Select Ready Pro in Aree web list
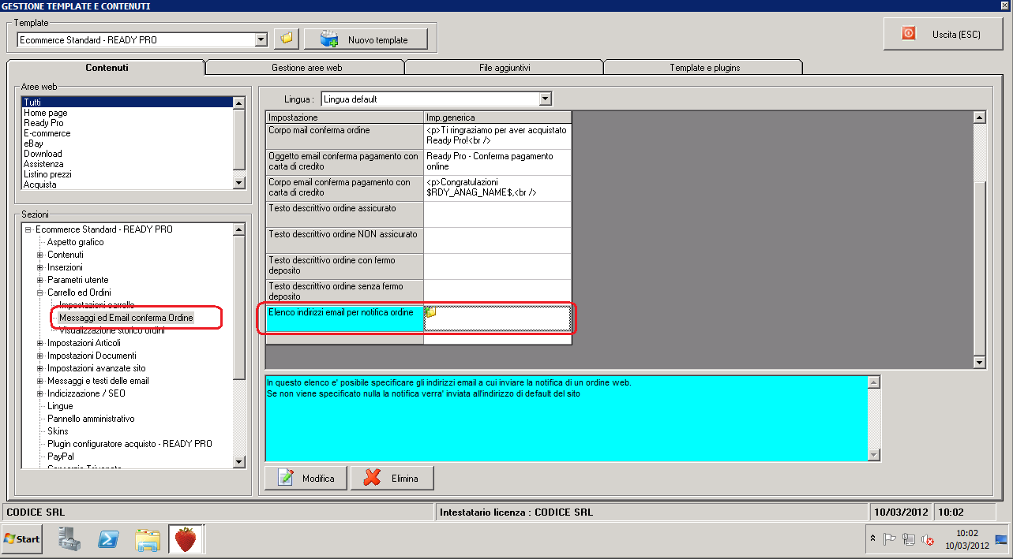The width and height of the screenshot is (1013, 559). coord(127,123)
